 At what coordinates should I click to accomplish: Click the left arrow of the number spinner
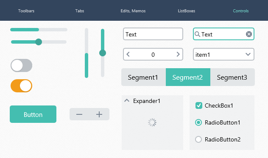coord(128,54)
